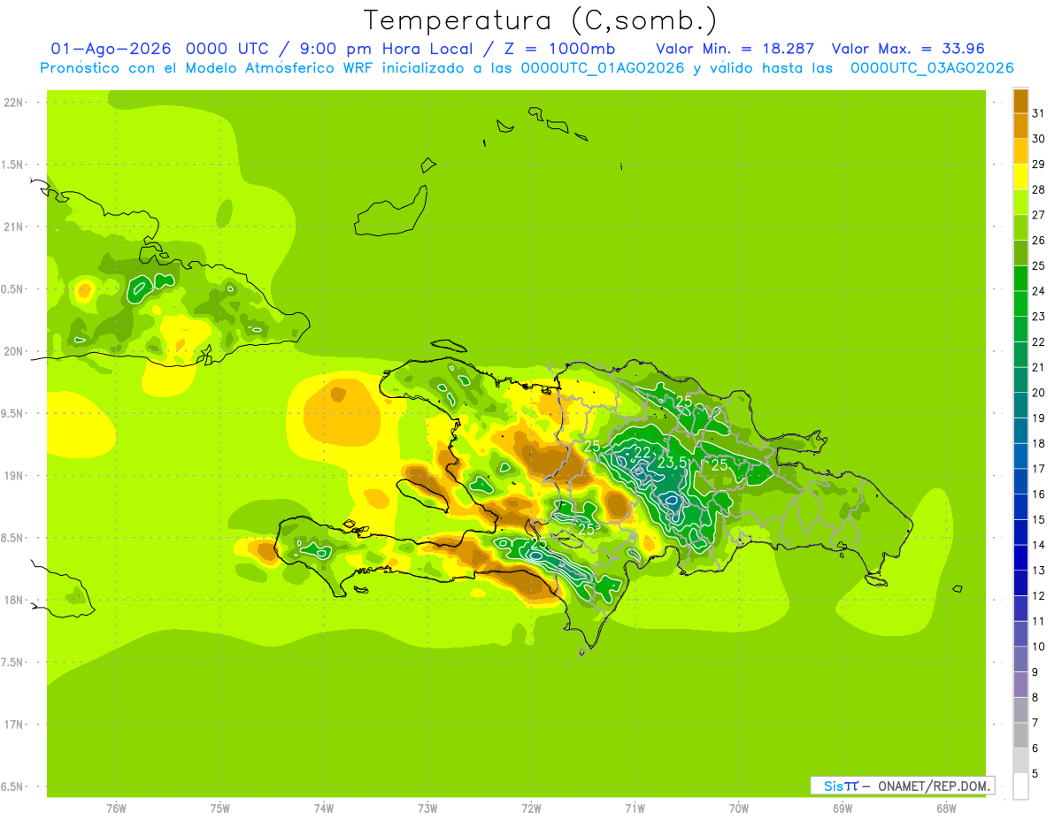1062x820 pixels.
Task: Click the "8.5N" latitude axis label
Action: click(x=13, y=539)
